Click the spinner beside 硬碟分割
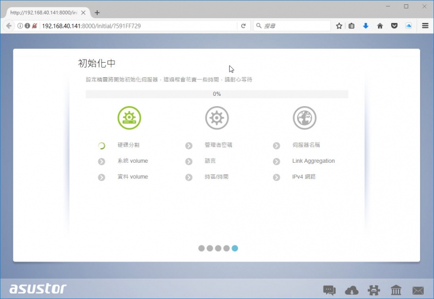Screen dimensions: 434x299 pos(102,146)
